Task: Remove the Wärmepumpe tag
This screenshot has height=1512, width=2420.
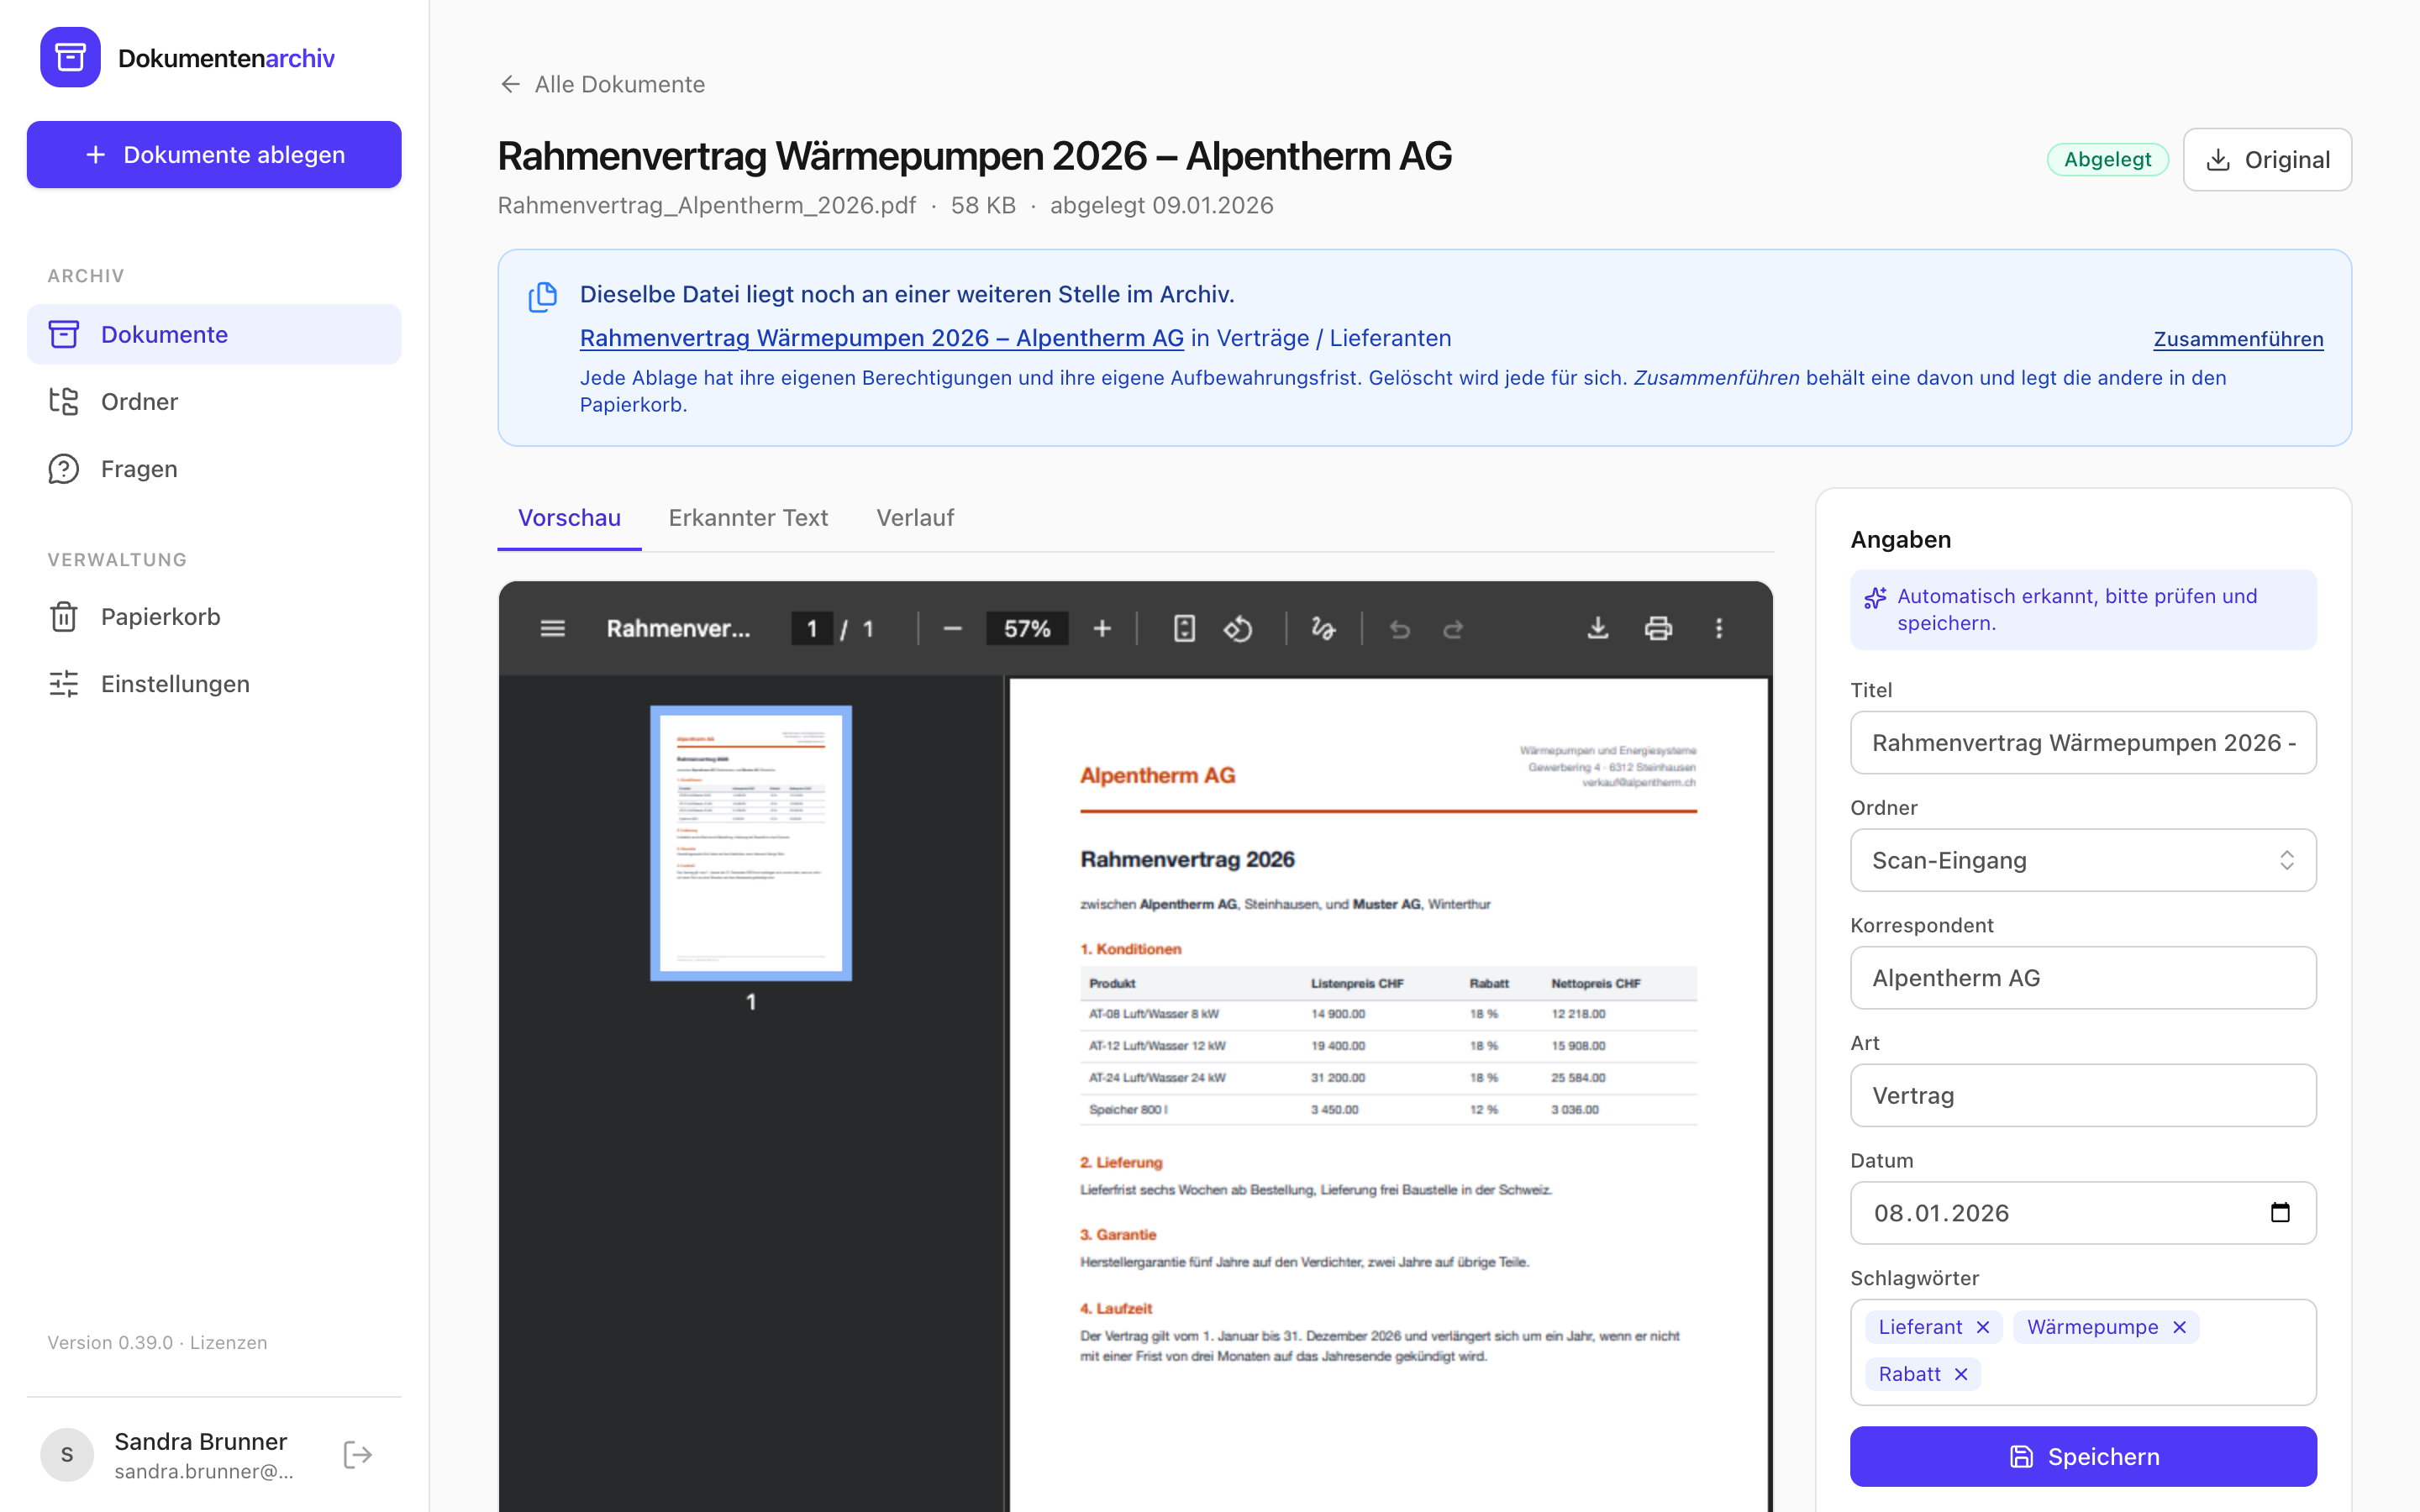Action: point(2180,1327)
